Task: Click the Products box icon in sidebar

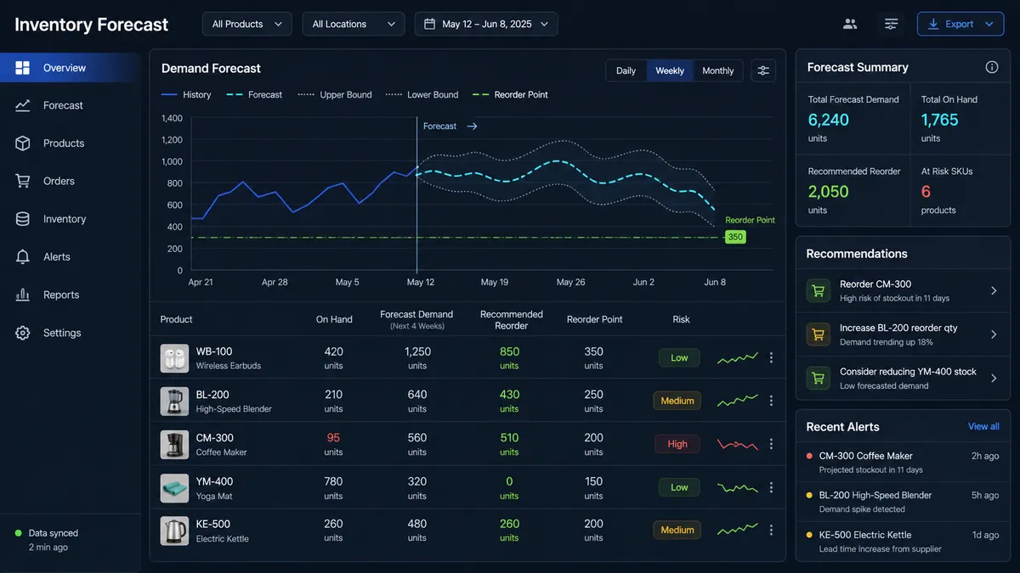Action: click(23, 143)
